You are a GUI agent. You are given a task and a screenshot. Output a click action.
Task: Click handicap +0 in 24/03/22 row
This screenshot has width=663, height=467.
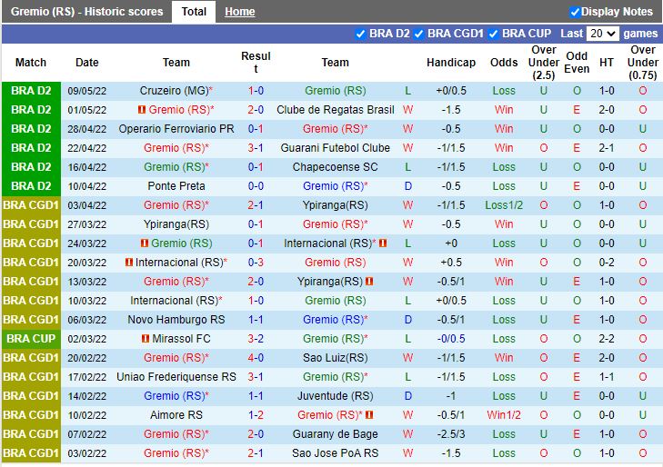(451, 243)
